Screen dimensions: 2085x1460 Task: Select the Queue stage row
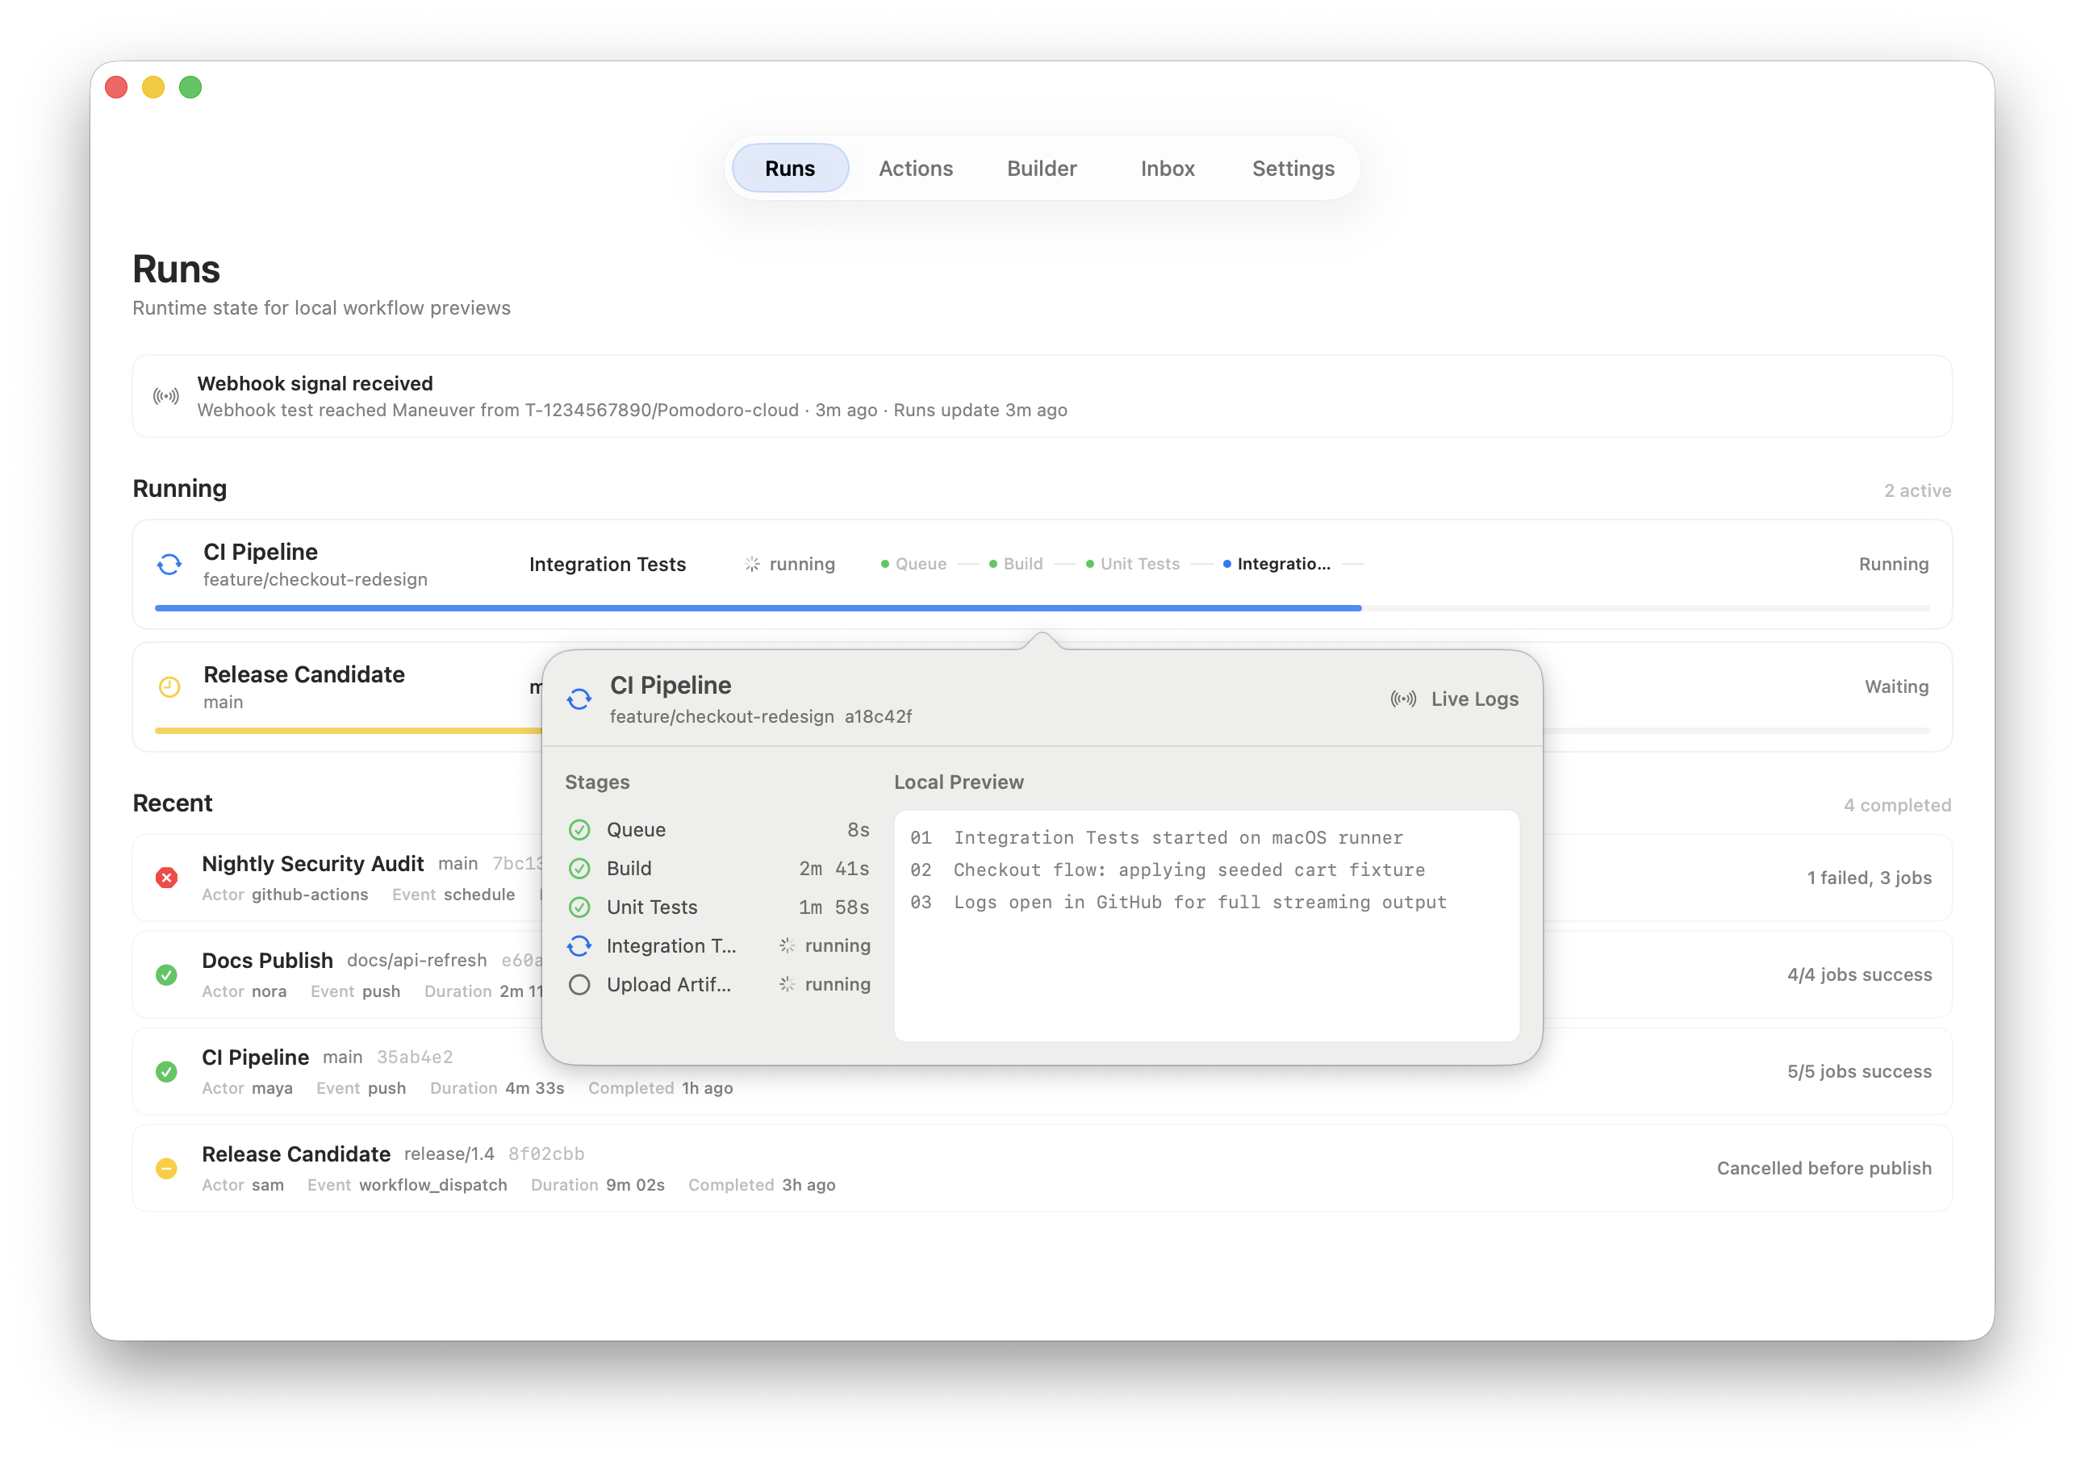pyautogui.click(x=718, y=830)
